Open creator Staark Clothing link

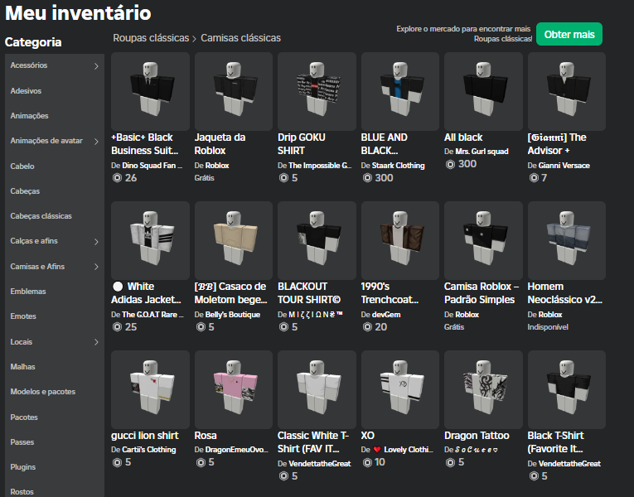pos(399,166)
